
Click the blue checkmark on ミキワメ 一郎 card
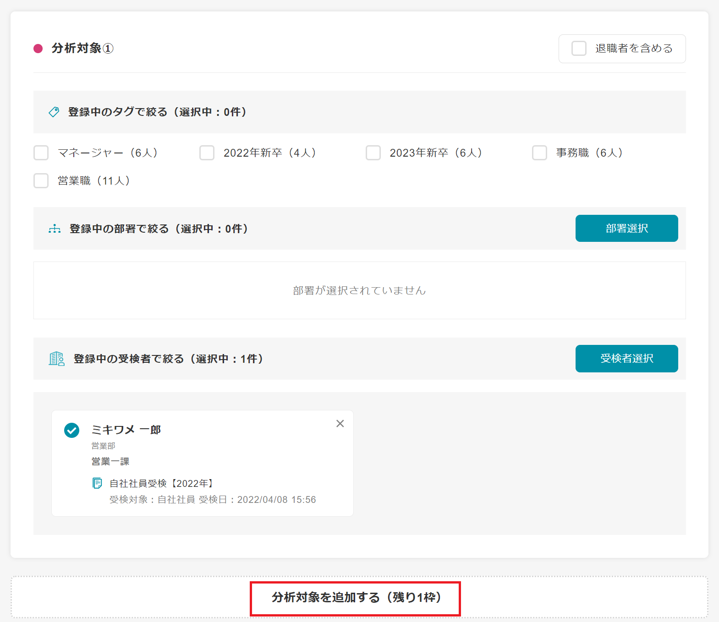click(x=71, y=430)
